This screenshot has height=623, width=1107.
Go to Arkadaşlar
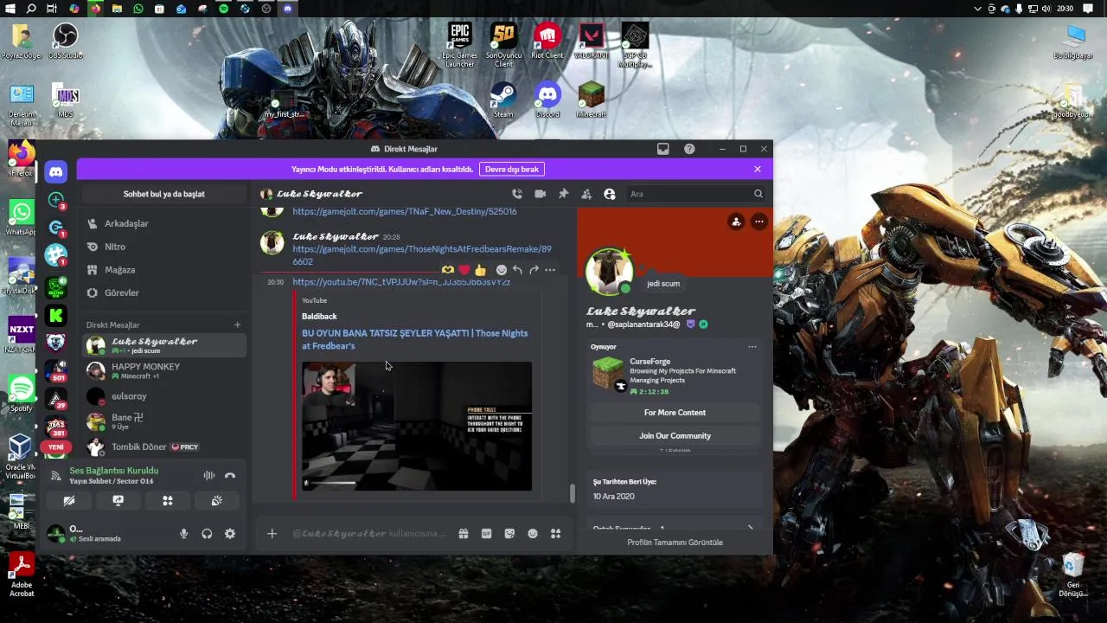pos(164,223)
